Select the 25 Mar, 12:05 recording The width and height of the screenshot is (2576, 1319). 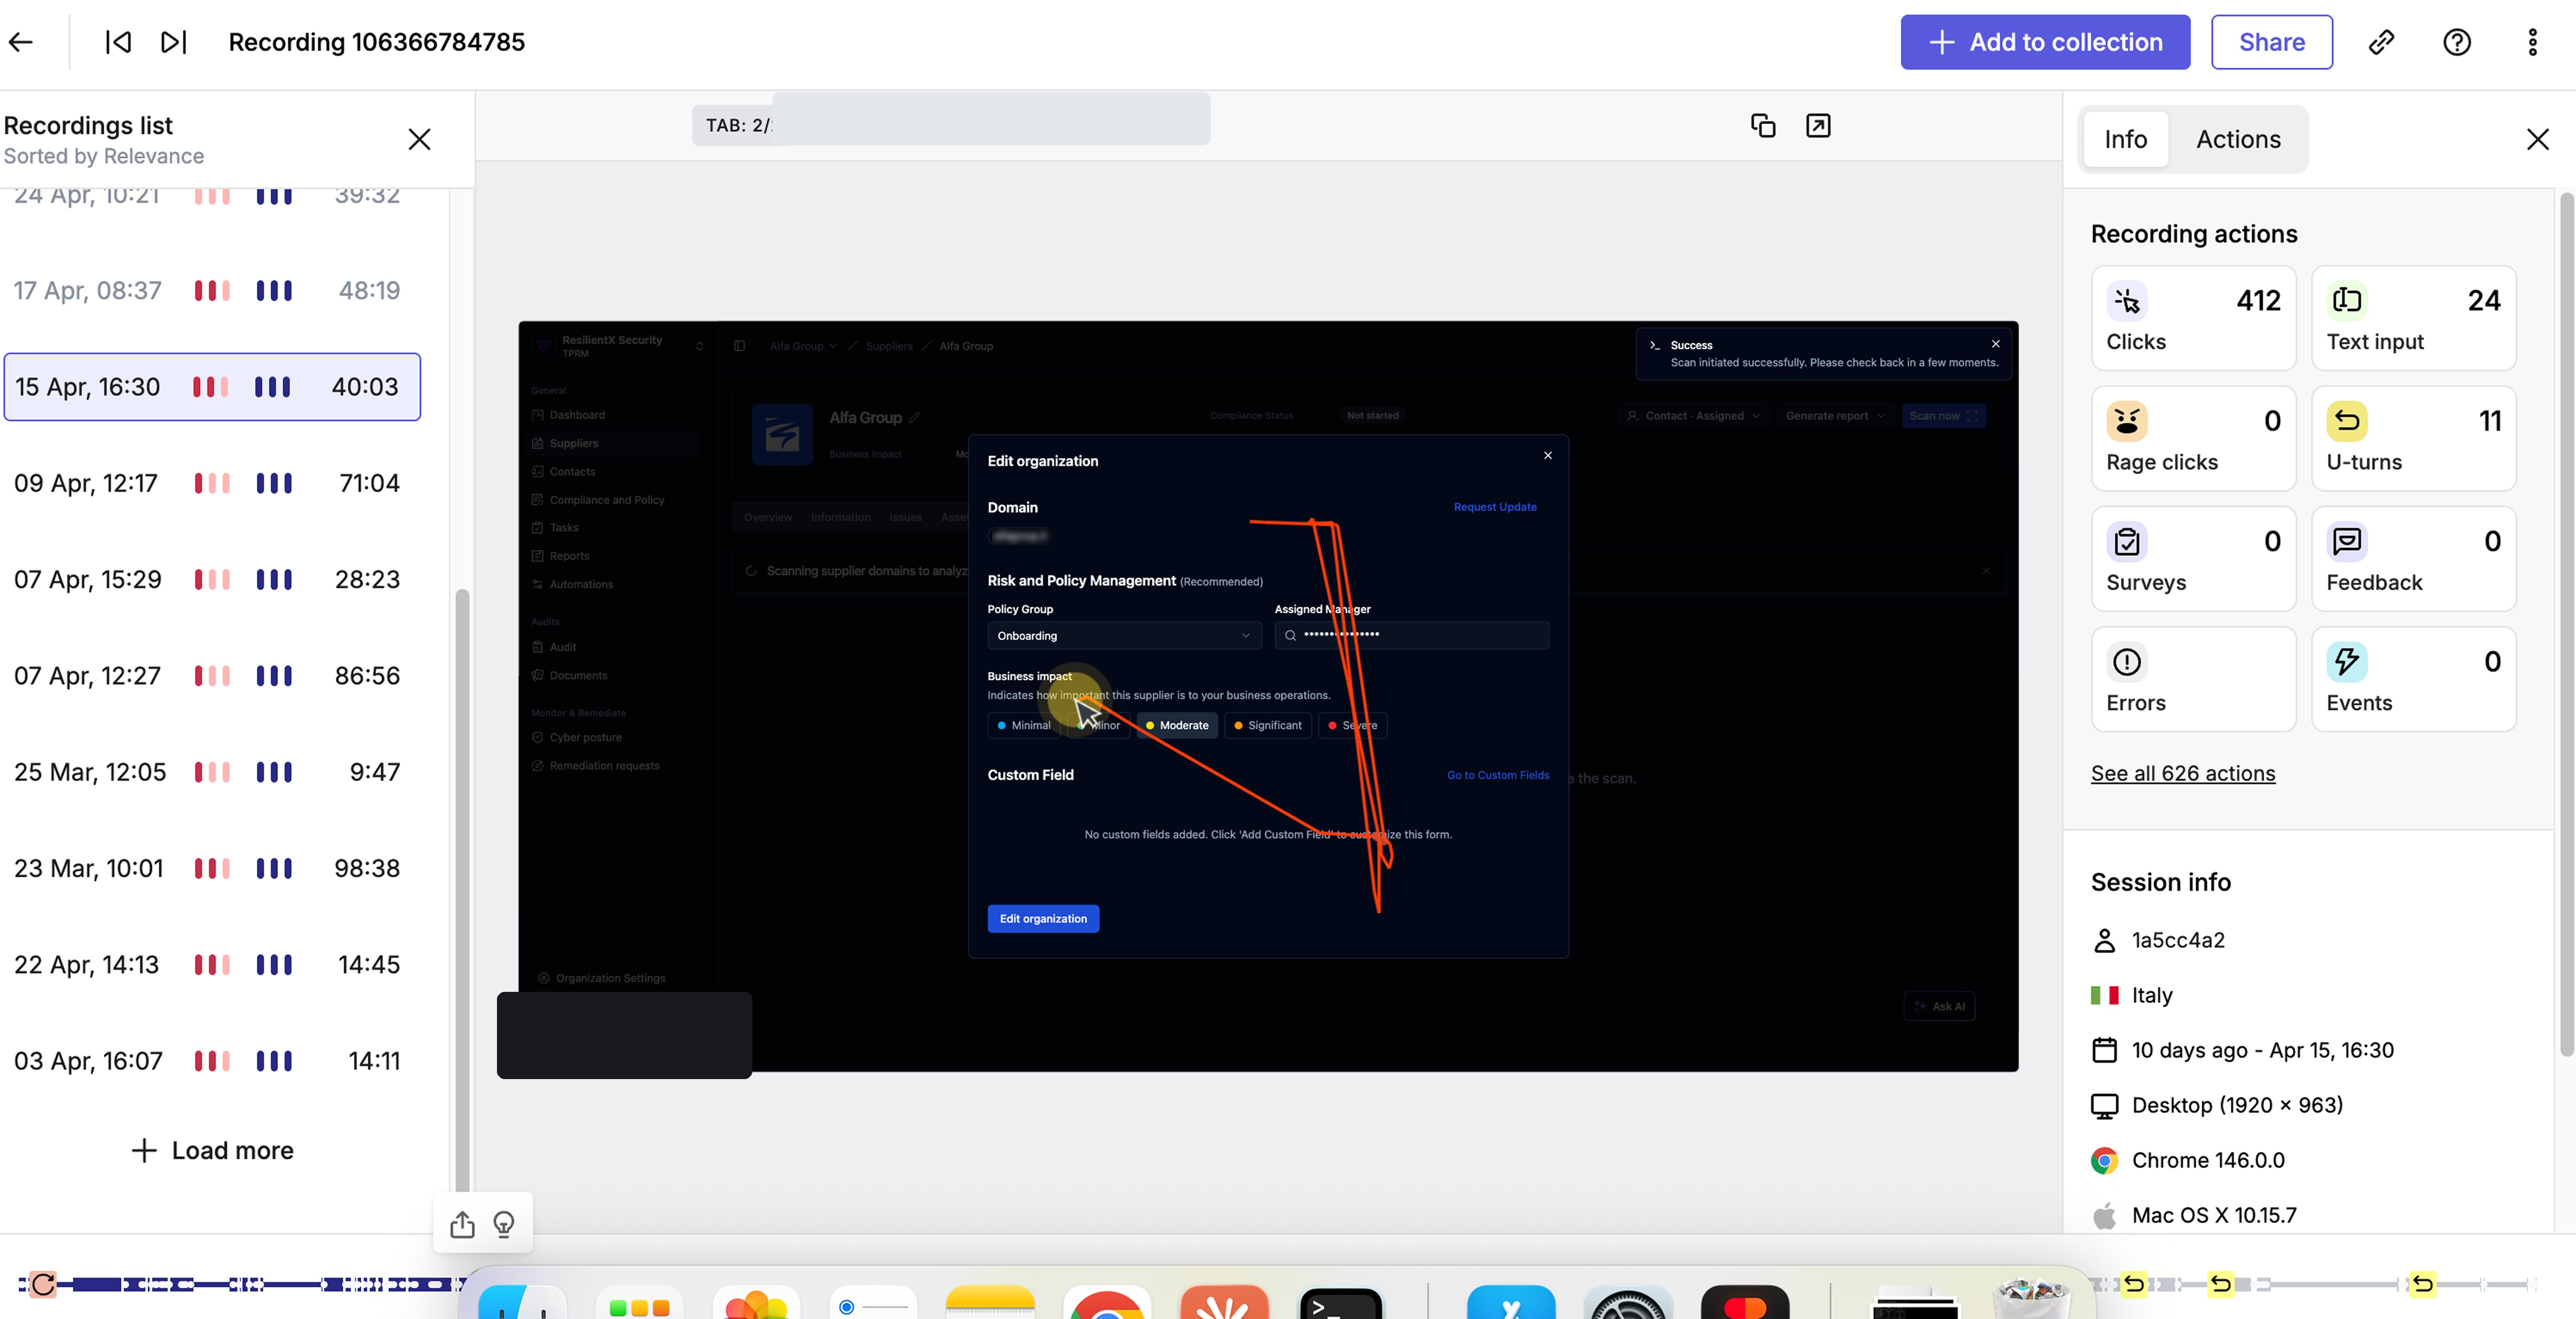212,772
